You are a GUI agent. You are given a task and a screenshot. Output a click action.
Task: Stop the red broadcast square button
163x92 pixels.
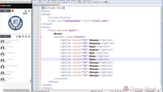(x=12, y=11)
